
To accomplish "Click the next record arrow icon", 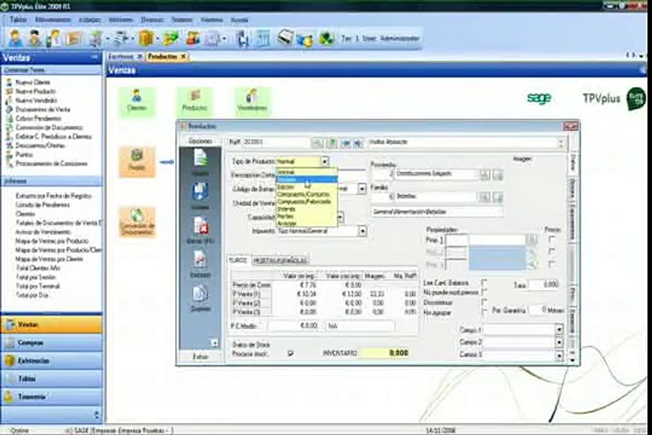I will [359, 143].
